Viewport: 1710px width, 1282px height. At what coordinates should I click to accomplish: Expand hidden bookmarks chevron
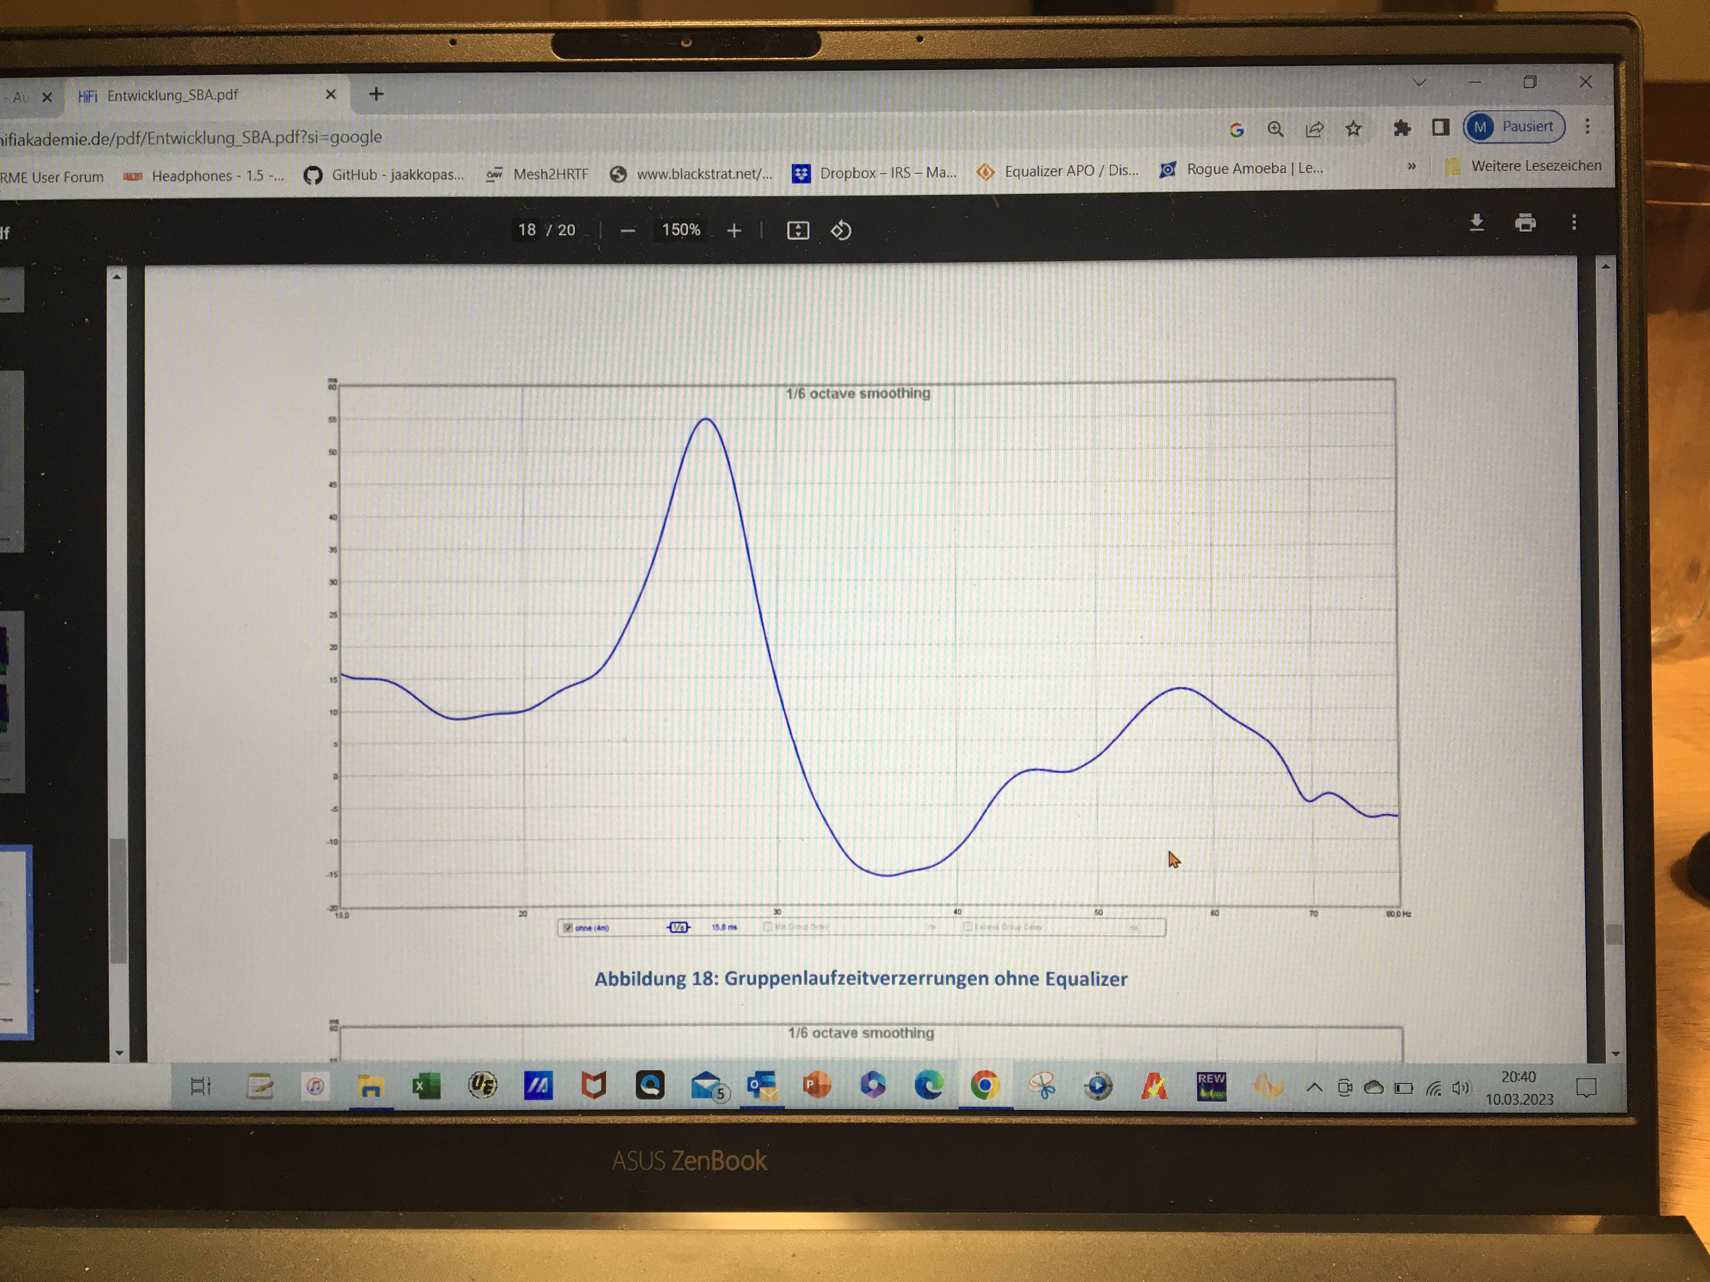1411,166
